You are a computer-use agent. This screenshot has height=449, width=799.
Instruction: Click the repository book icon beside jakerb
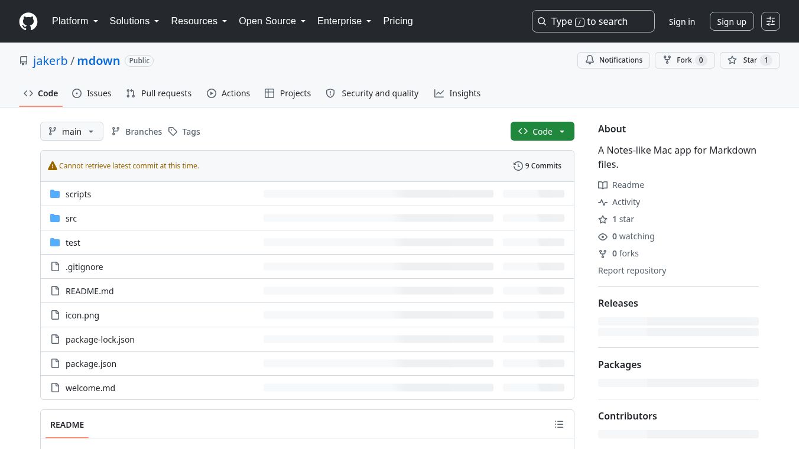pos(24,61)
